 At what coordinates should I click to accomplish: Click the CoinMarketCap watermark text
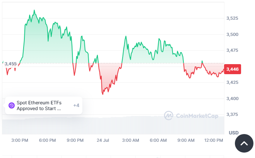coord(197,116)
